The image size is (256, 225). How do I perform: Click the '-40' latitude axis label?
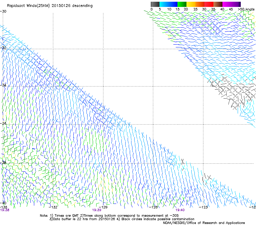click(x=3, y=203)
